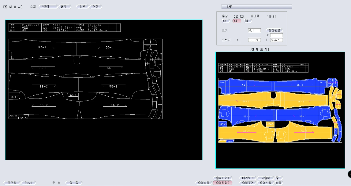The height and width of the screenshot is (186, 351).
Task: Select A3 paper size
Action: point(225,21)
